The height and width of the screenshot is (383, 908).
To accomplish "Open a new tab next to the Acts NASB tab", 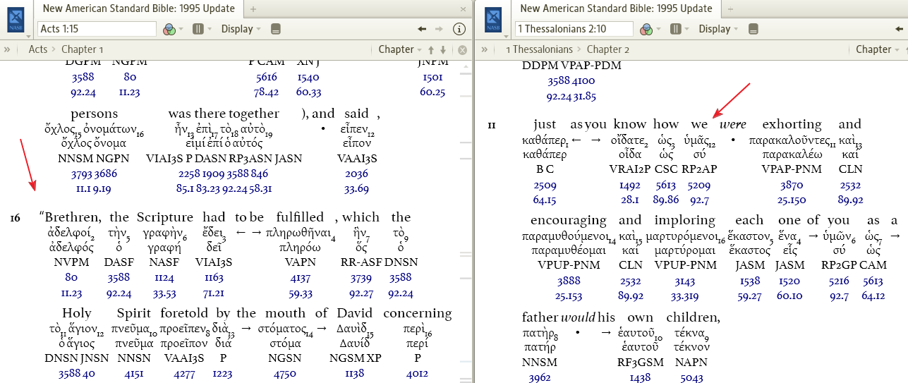I will 254,8.
